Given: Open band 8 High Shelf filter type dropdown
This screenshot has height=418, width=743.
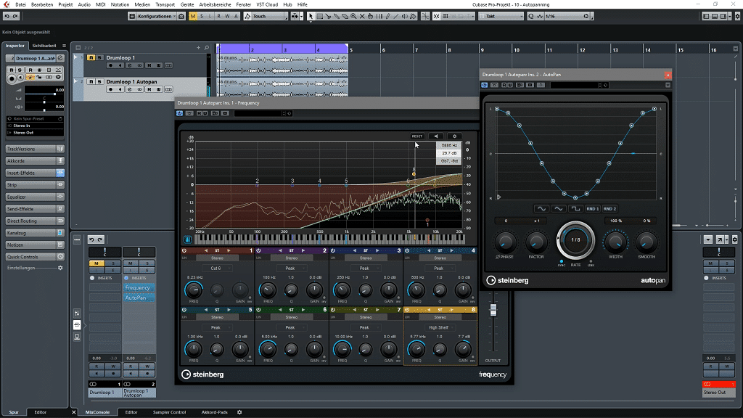Looking at the screenshot, I should pos(439,327).
